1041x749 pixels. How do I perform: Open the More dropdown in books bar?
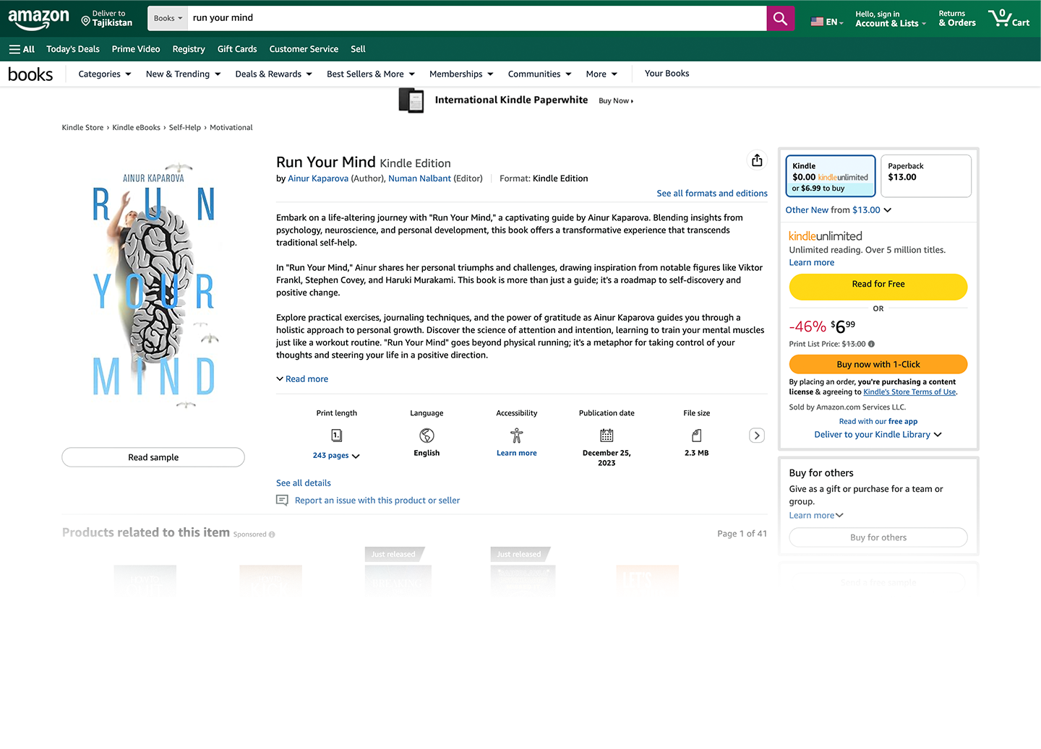[601, 74]
